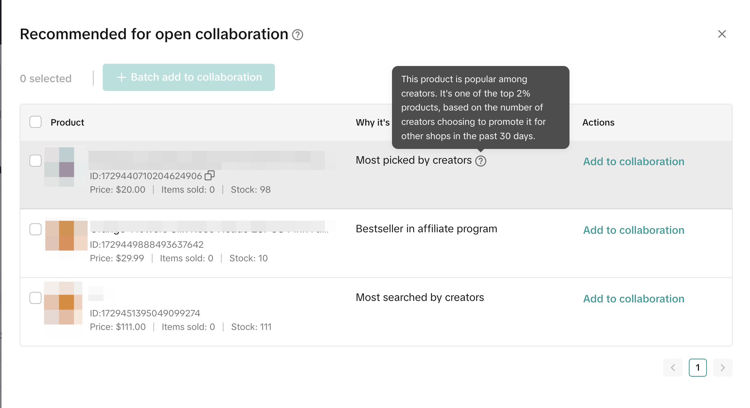
Task: Open thumbnail of the $29.99 product
Action: (x=66, y=236)
